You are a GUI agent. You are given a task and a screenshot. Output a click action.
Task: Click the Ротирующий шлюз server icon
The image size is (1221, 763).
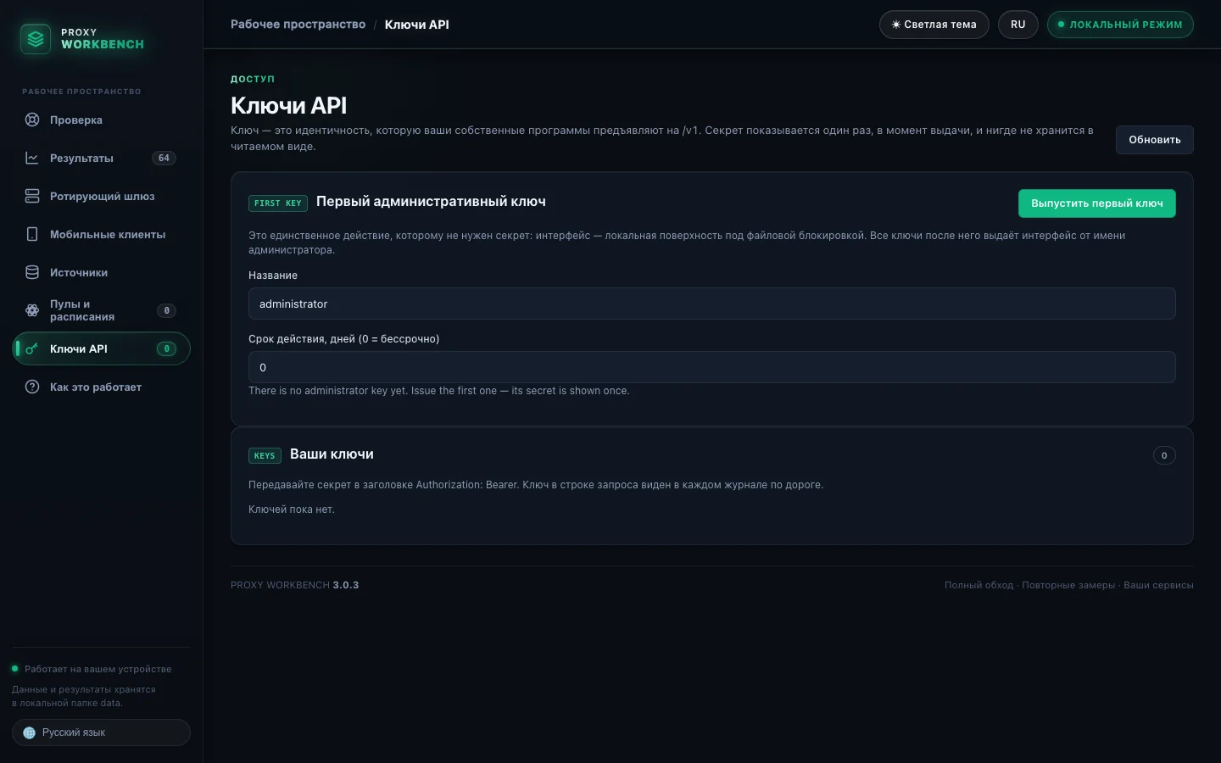tap(32, 196)
